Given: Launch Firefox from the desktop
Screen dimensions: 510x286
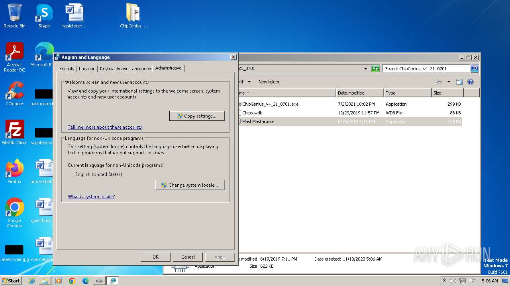Looking at the screenshot, I should (x=14, y=172).
